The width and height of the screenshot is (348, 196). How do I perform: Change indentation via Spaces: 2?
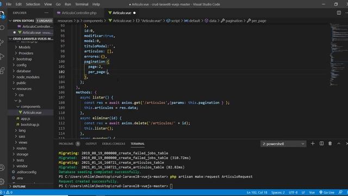coord(278,192)
